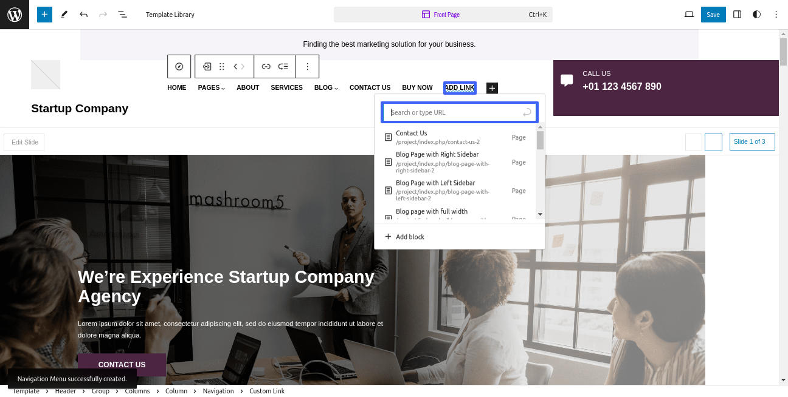Redo the last undone change
This screenshot has width=788, height=397.
pos(103,15)
